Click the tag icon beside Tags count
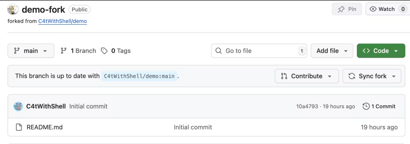This screenshot has height=144, width=410. pyautogui.click(x=104, y=51)
